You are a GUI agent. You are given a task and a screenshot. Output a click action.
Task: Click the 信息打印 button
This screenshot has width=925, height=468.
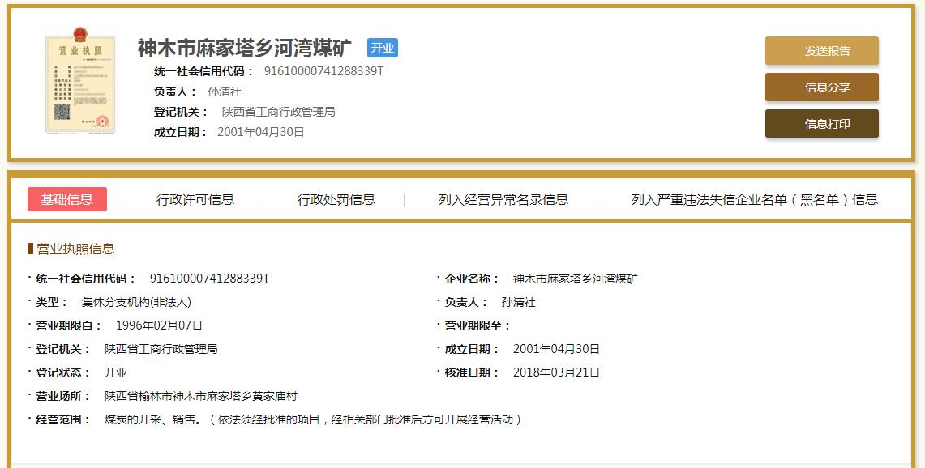coord(821,124)
